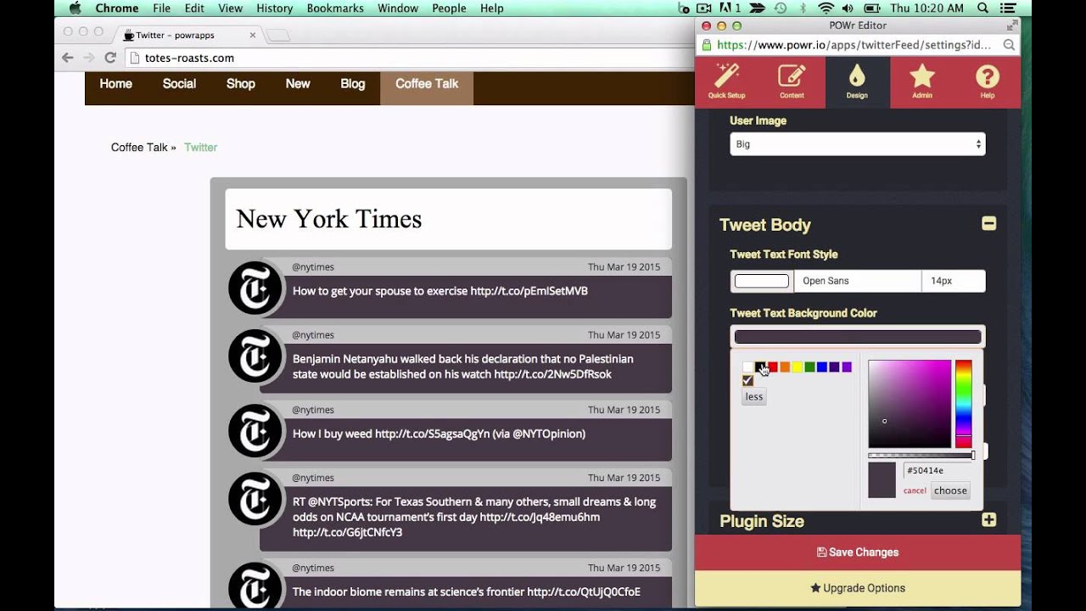Click the totes-roasts.com address bar
Image resolution: width=1086 pixels, height=611 pixels.
click(x=410, y=58)
